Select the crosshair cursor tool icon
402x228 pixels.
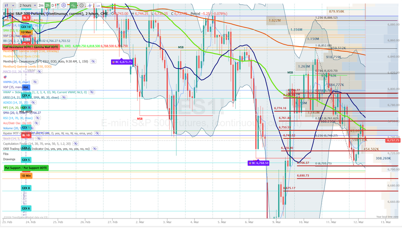(90, 5)
